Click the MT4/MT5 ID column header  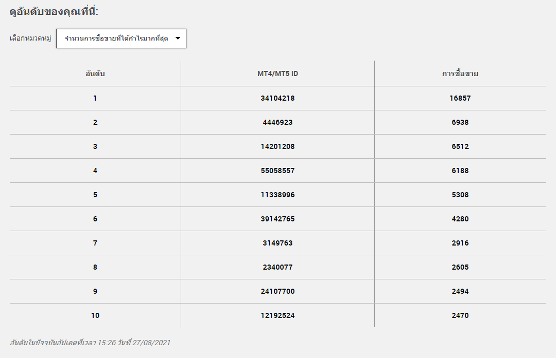(x=277, y=73)
